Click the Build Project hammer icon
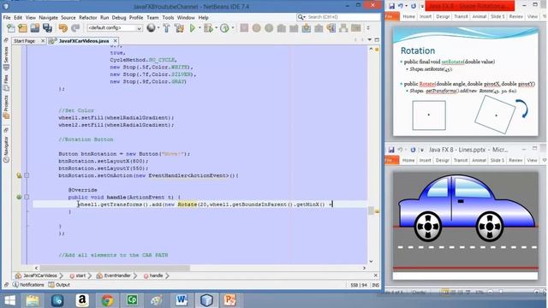The height and width of the screenshot is (308, 548). point(166,28)
